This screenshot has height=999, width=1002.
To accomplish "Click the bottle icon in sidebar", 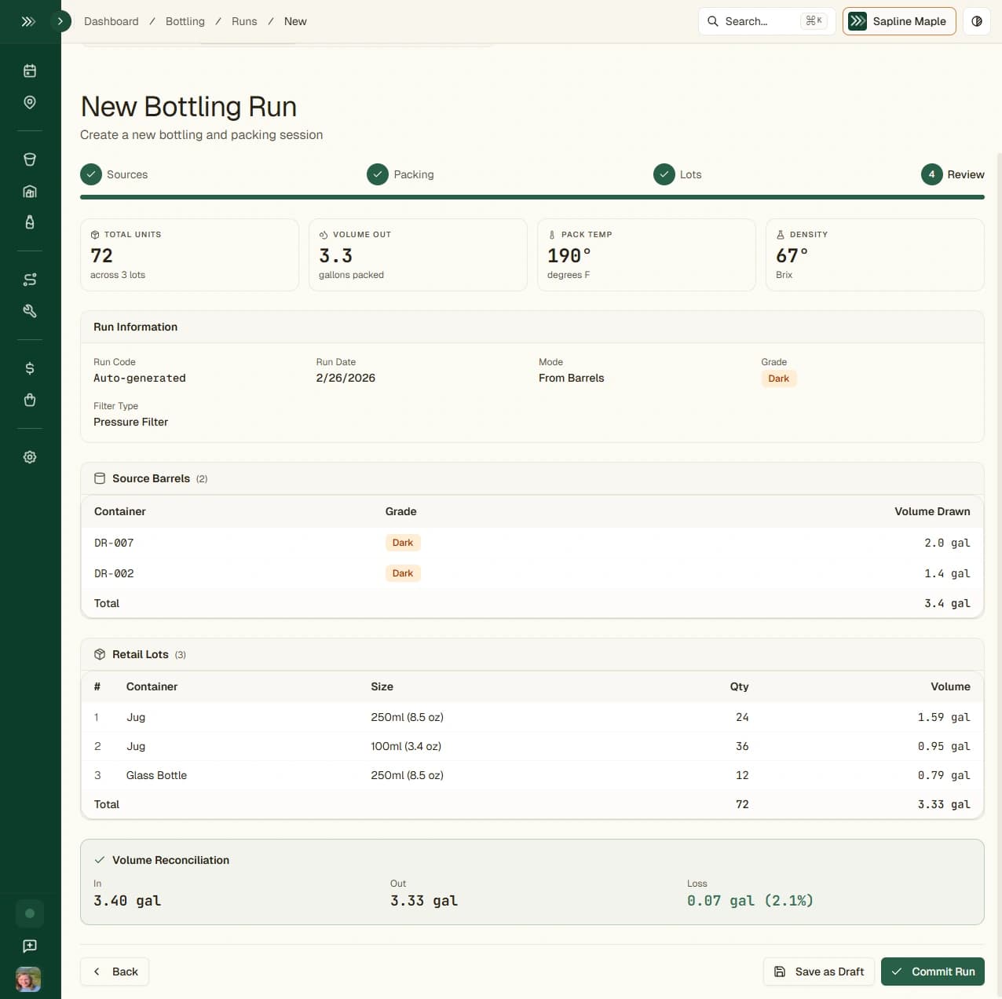I will [x=30, y=222].
